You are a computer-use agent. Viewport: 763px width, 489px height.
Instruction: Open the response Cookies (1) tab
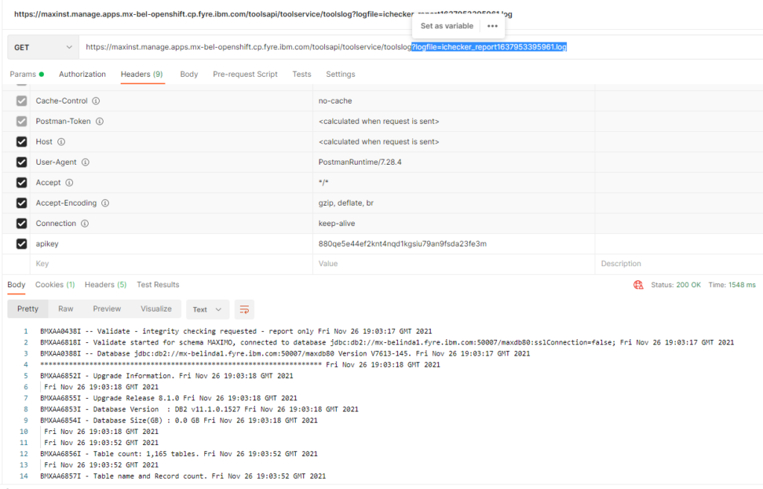(x=55, y=285)
